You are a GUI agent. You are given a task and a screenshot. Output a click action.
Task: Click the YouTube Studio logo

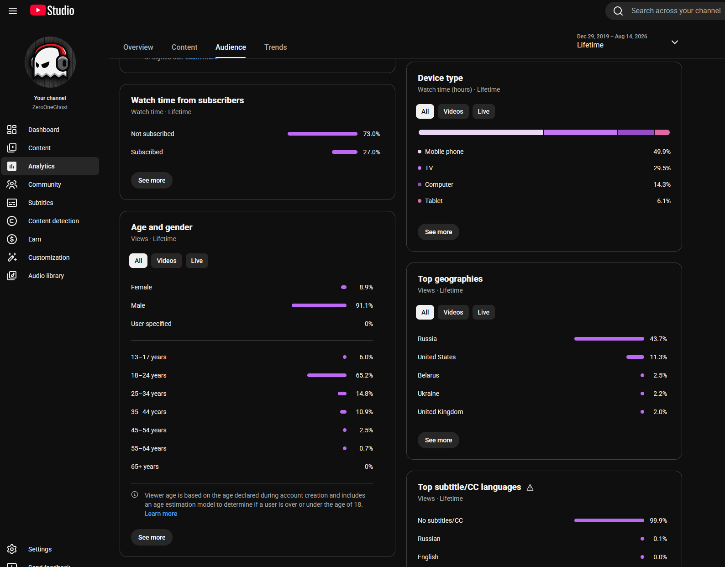pos(52,10)
